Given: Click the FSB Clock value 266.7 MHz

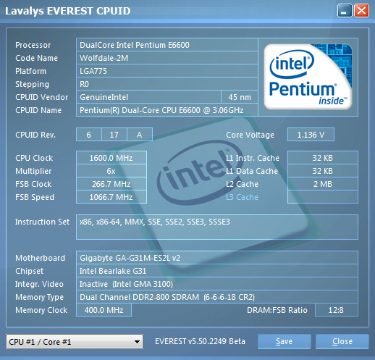Looking at the screenshot, I should (x=111, y=184).
